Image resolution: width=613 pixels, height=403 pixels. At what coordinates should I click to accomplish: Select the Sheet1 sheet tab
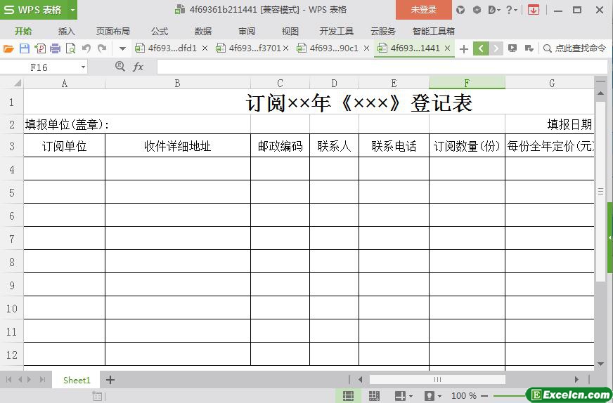pyautogui.click(x=77, y=380)
